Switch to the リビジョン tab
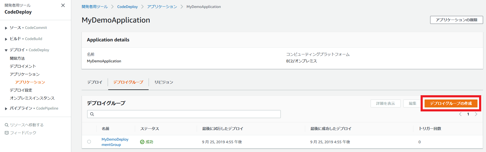Image resolution: width=486 pixels, height=152 pixels. pyautogui.click(x=164, y=82)
